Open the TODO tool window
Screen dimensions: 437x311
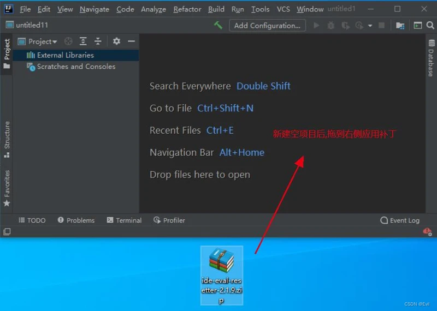tap(32, 220)
